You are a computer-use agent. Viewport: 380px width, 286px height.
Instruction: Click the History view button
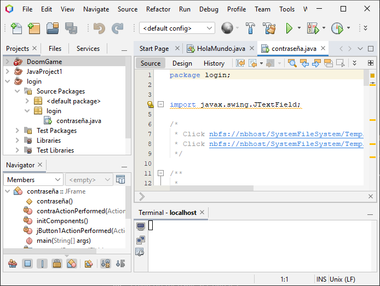click(x=214, y=63)
